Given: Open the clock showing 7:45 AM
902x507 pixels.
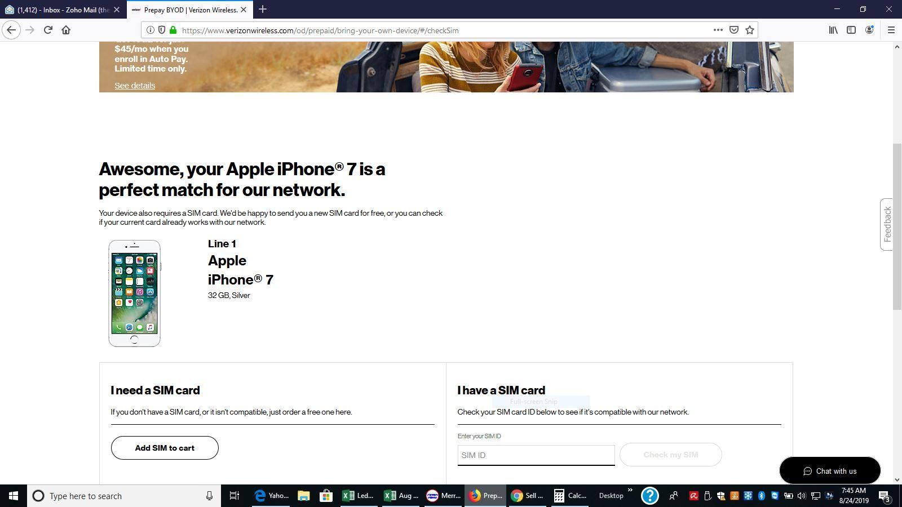Looking at the screenshot, I should pyautogui.click(x=853, y=496).
